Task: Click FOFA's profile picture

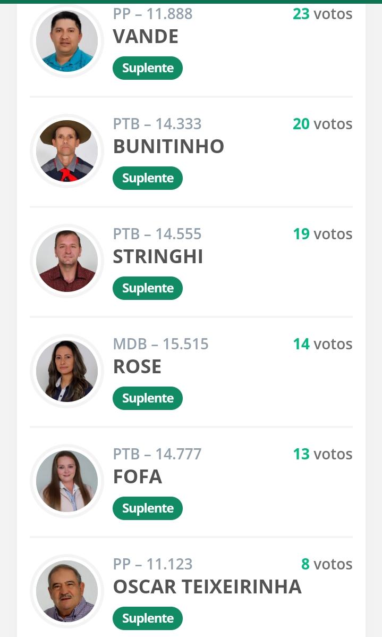Action: tap(67, 481)
